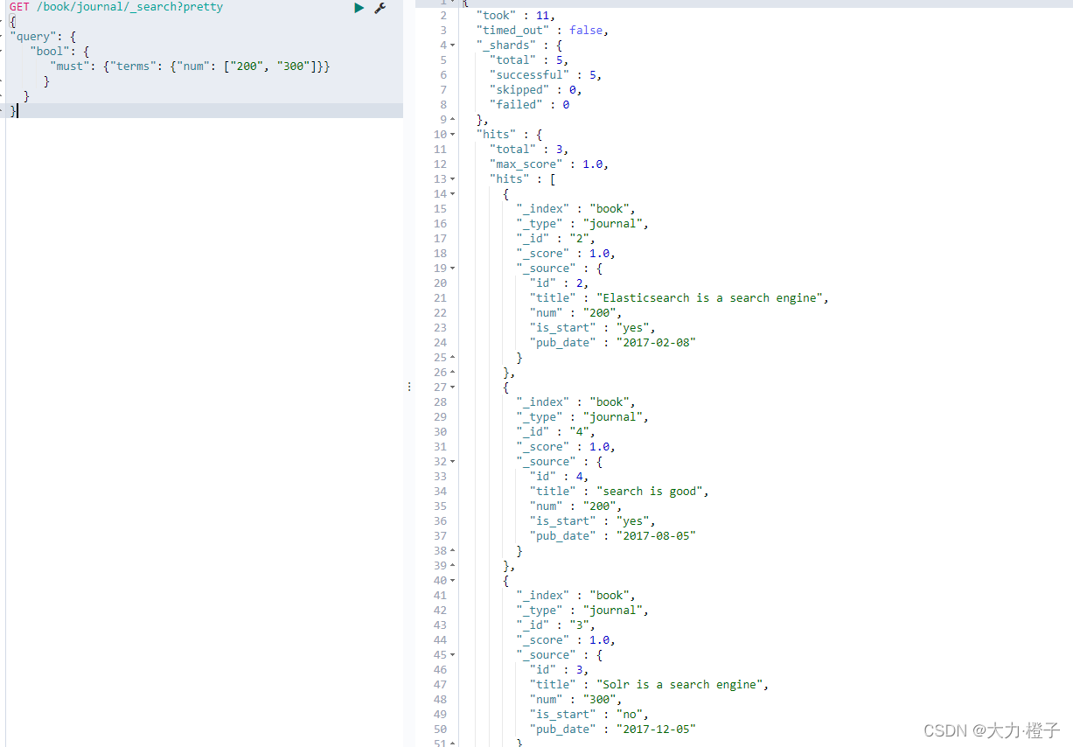The image size is (1073, 747).
Task: Collapse the "_shards" block on line 4
Action: [452, 45]
